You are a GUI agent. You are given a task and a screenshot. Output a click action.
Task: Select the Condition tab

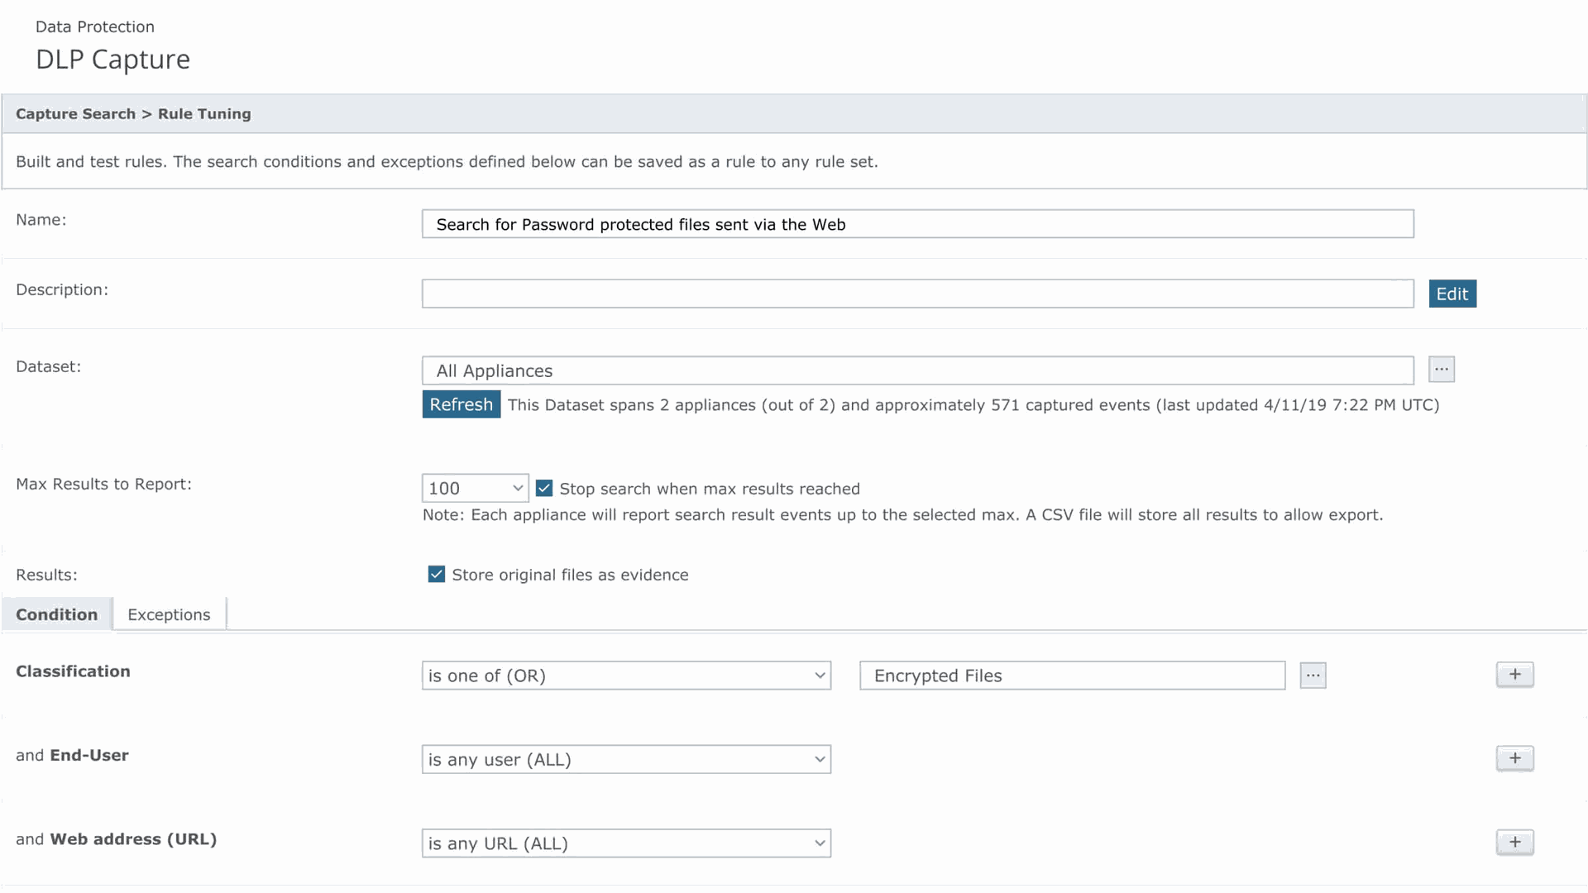click(x=56, y=614)
